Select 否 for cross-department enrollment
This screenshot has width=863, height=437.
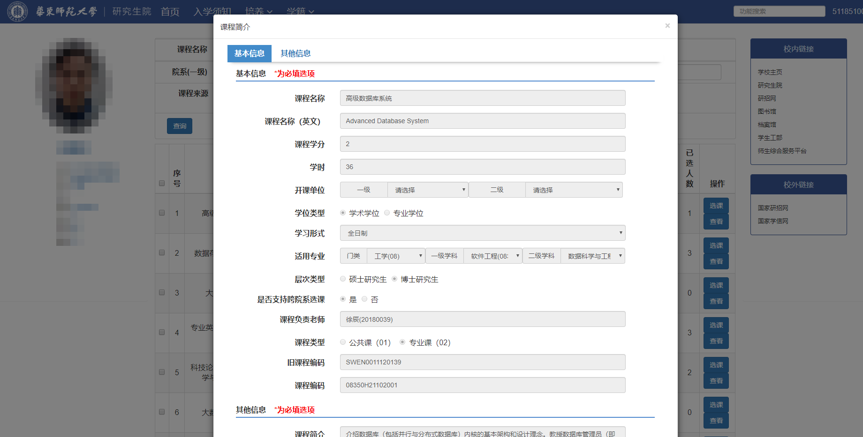(x=364, y=299)
